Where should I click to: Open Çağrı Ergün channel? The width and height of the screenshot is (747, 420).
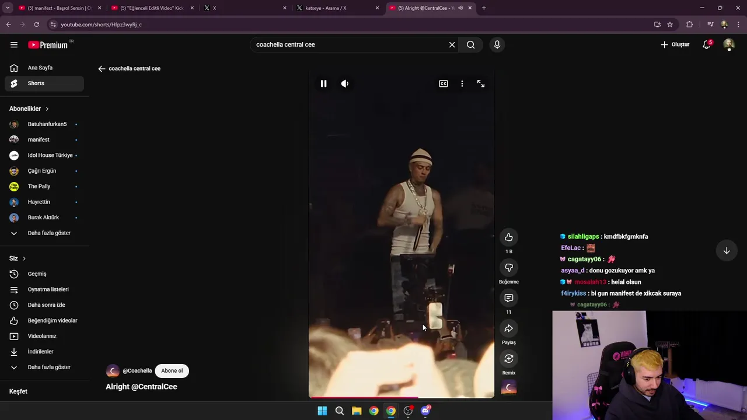[x=44, y=171]
